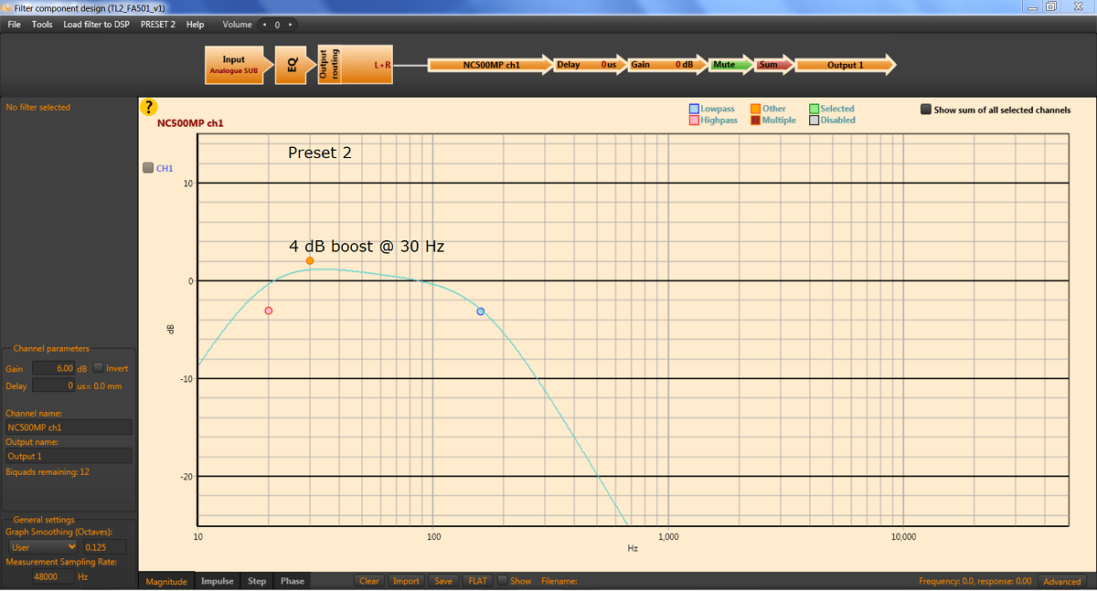Toggle the green Mute block
Viewport: 1097px width, 591px height.
click(x=730, y=65)
